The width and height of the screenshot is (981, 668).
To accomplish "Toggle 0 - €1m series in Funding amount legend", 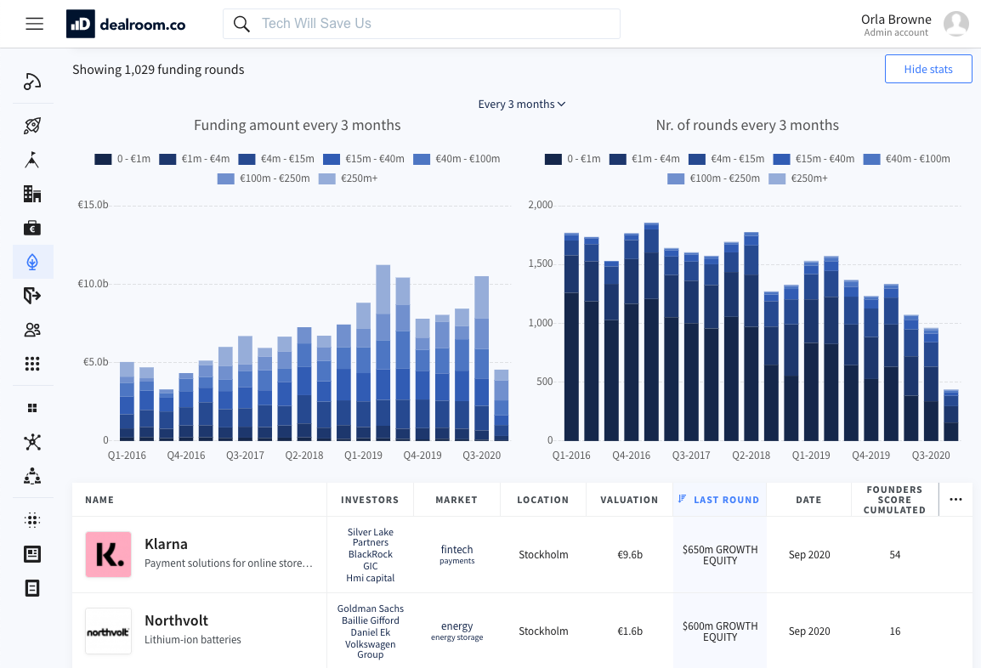I will point(122,159).
